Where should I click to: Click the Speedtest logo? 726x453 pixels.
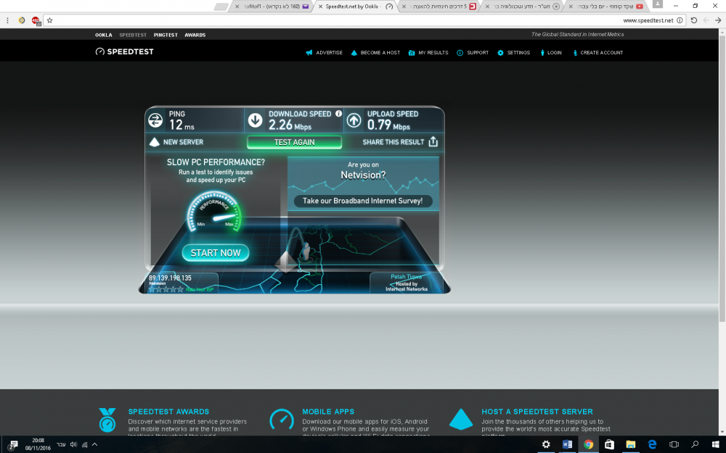124,51
